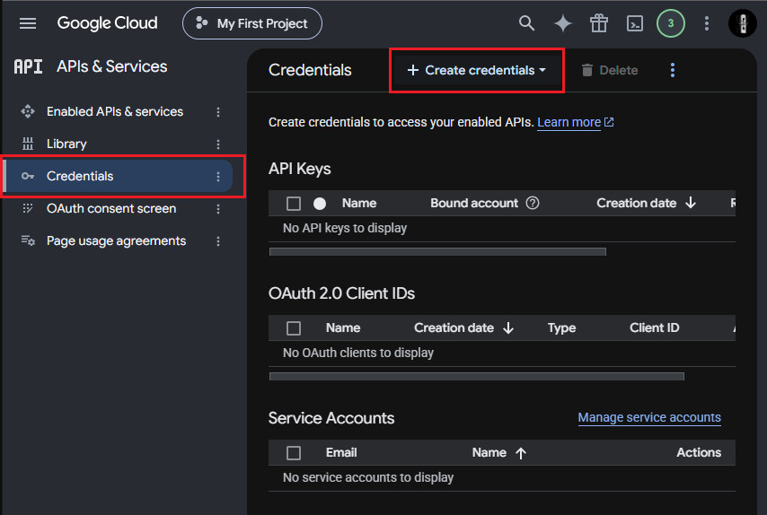
Task: Open top bar three-dot settings menu
Action: [706, 23]
